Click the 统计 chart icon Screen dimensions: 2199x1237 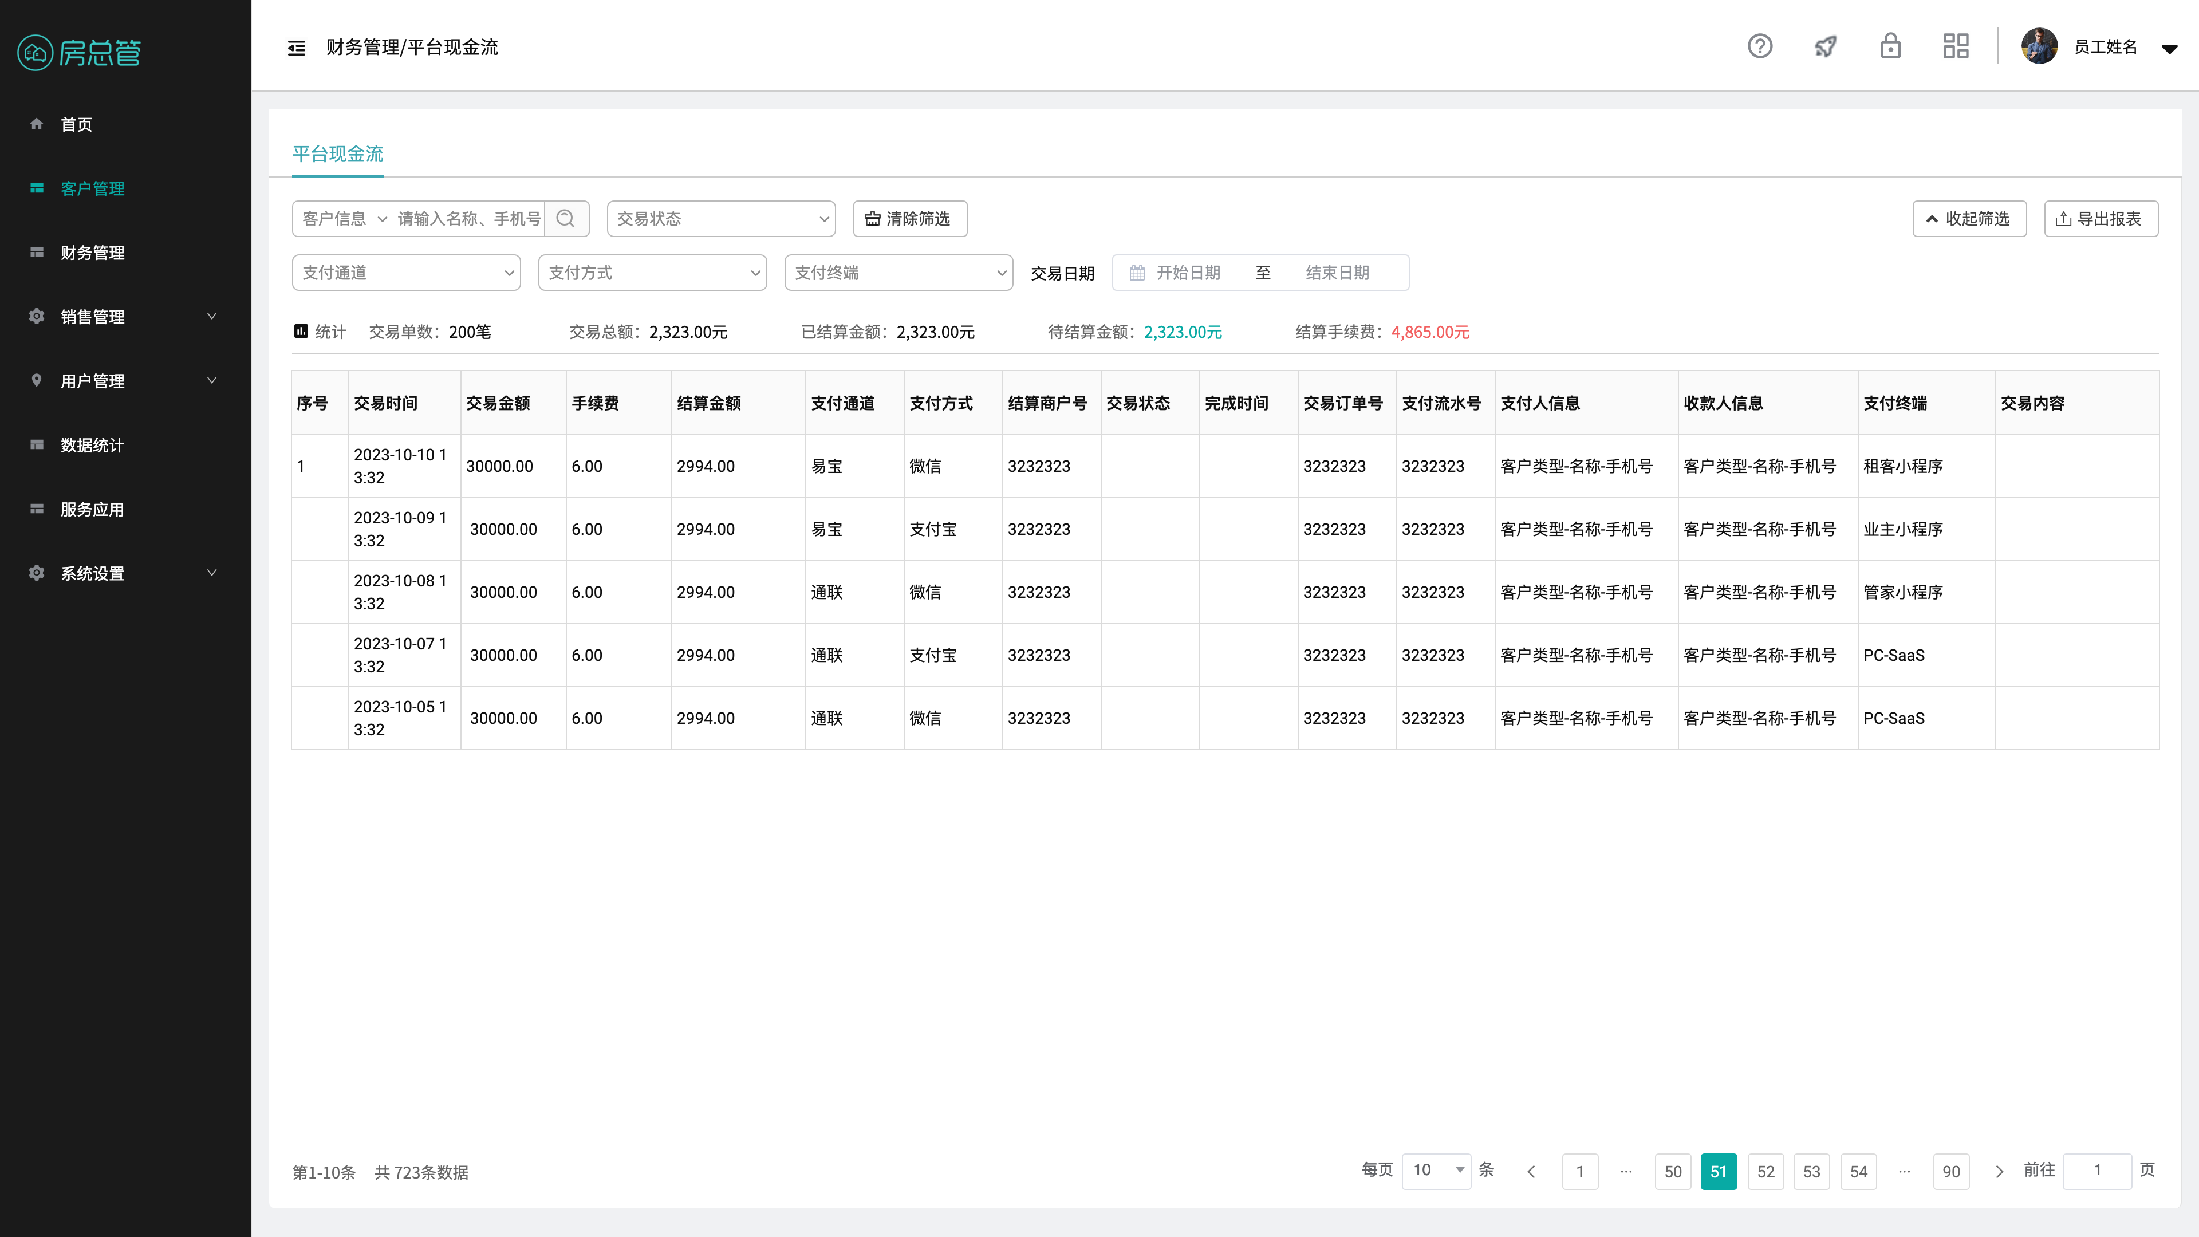[x=301, y=331]
